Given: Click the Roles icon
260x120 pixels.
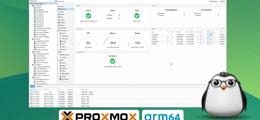Looking at the screenshot, I should tap(60, 47).
